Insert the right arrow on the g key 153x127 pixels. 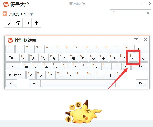66,66
